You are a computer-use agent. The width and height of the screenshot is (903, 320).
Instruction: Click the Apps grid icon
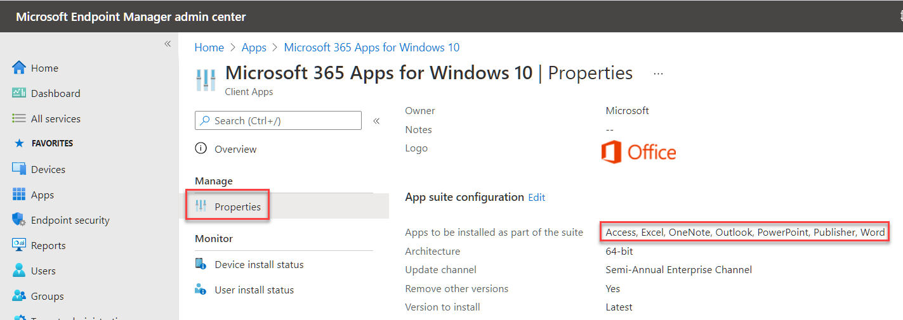pos(19,195)
